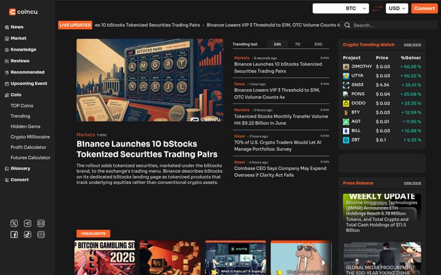Click the SN53 token icon
Screen dimensions: 441x275
tap(346, 85)
